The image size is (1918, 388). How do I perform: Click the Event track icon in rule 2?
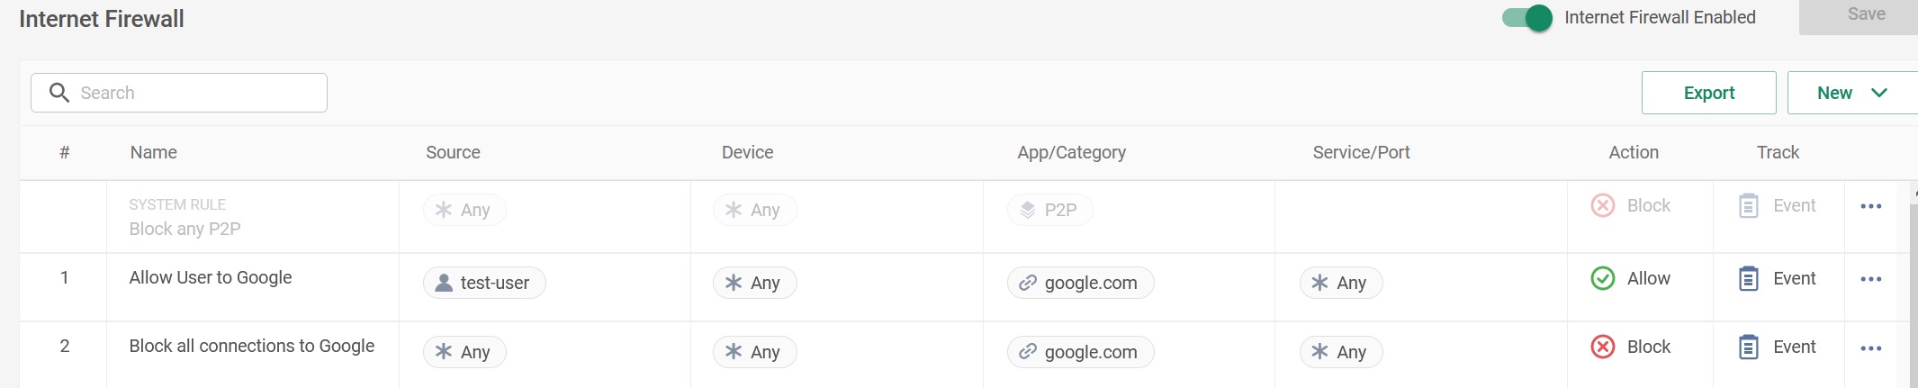pyautogui.click(x=1748, y=347)
